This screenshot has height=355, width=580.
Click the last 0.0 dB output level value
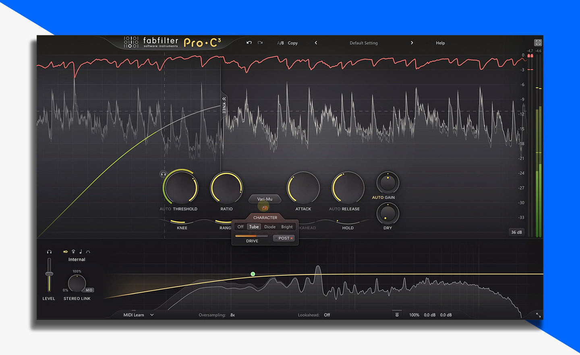[x=445, y=315]
